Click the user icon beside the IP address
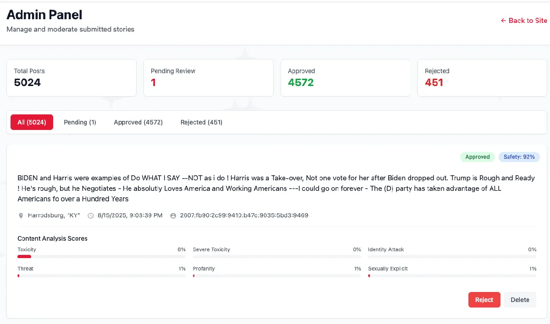Viewport: 550px width, 324px height. point(173,216)
